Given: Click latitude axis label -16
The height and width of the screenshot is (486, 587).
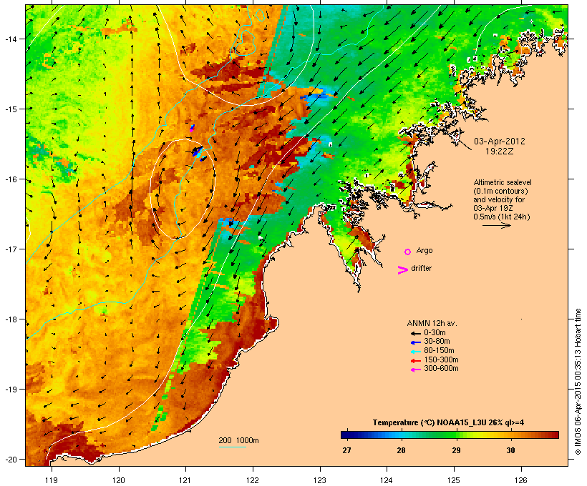Looking at the screenshot, I should (x=11, y=179).
